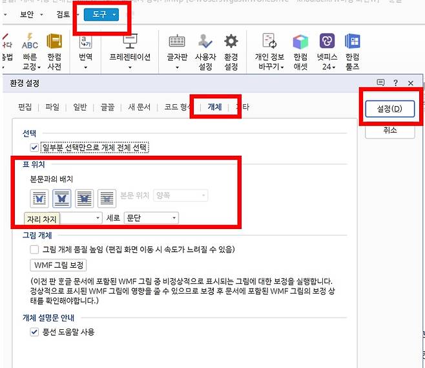Screen dimensions: 425x368
Task: Click the 설정(D) button
Action: coord(389,109)
